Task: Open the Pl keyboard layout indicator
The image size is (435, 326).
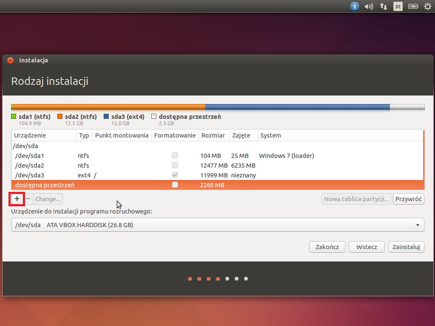Action: click(398, 6)
